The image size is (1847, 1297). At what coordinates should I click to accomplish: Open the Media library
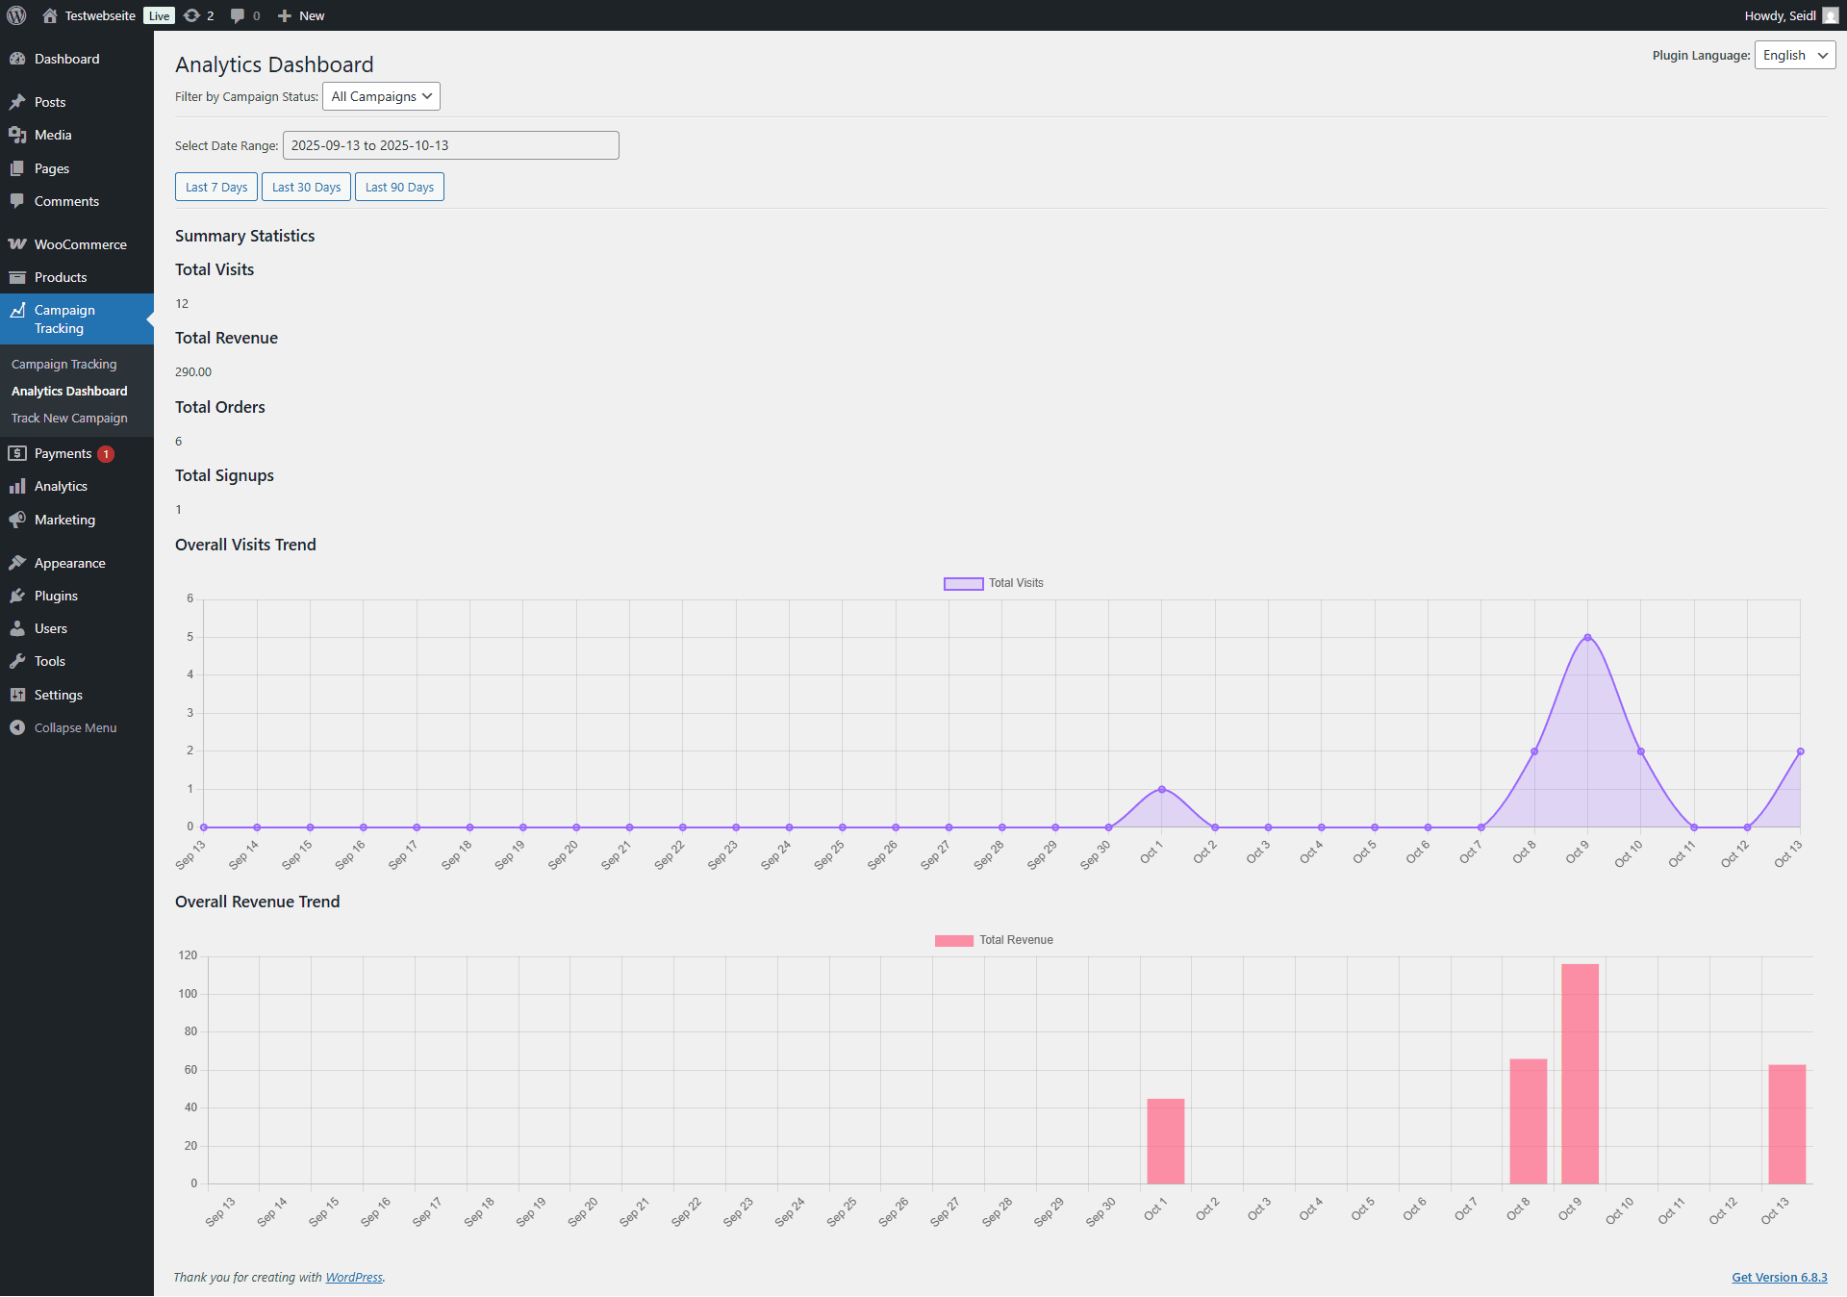(x=51, y=135)
